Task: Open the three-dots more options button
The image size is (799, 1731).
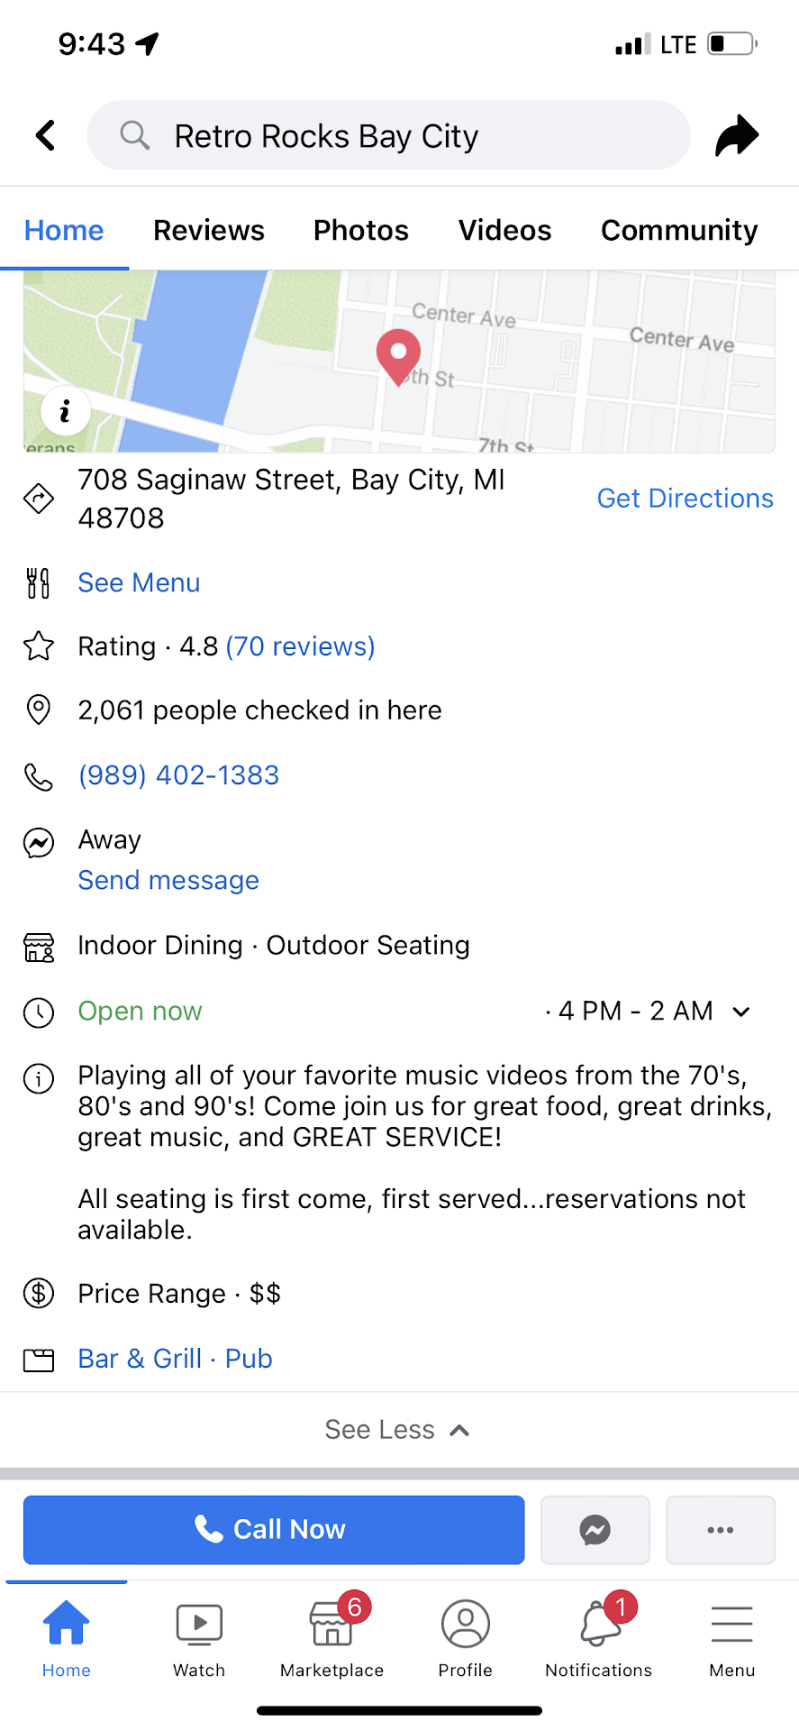Action: coord(720,1530)
